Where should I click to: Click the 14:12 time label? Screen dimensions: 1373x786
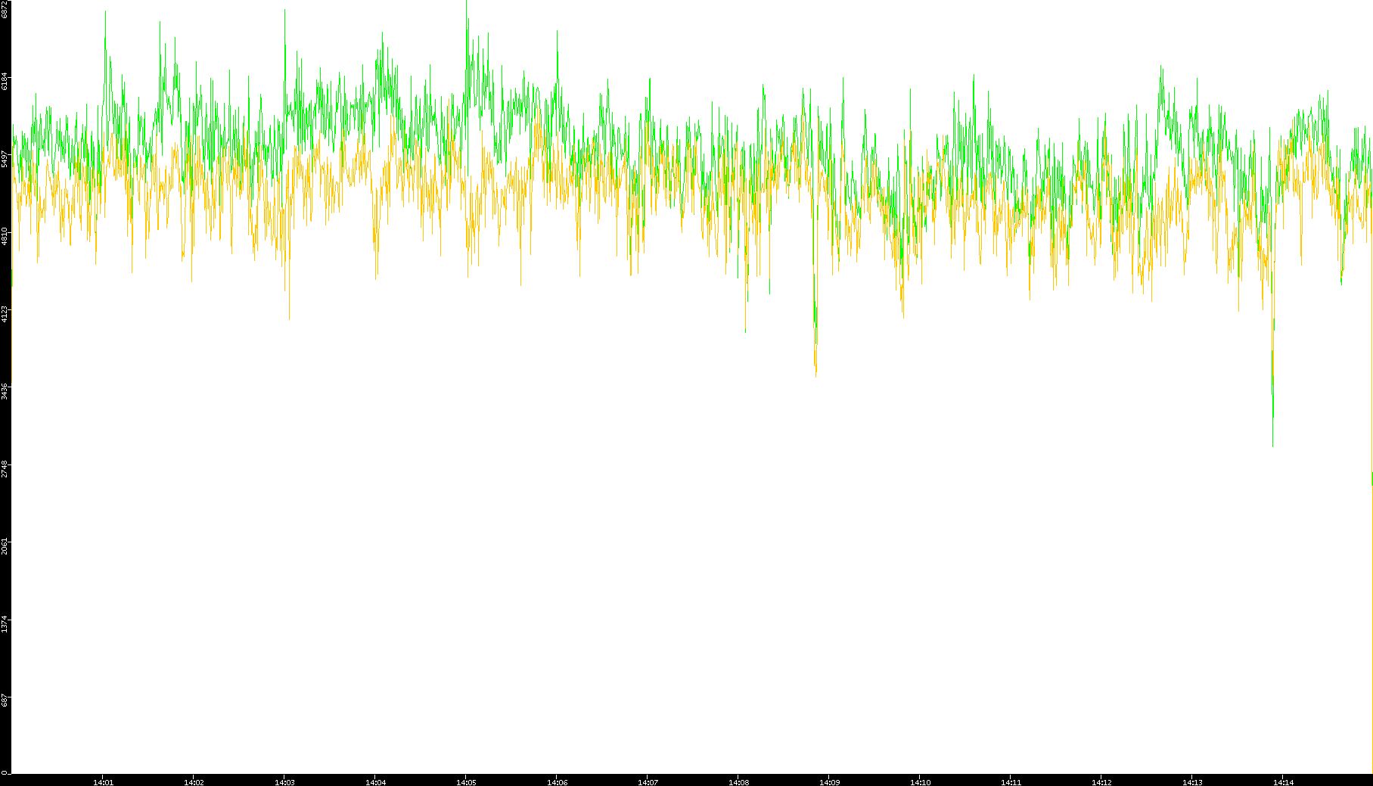[x=1101, y=781]
